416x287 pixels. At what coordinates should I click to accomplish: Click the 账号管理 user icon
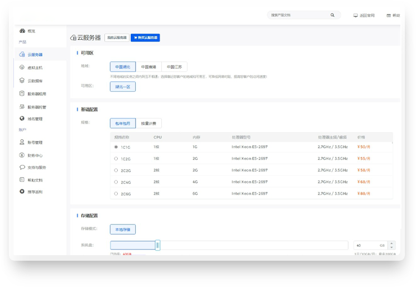click(x=22, y=142)
